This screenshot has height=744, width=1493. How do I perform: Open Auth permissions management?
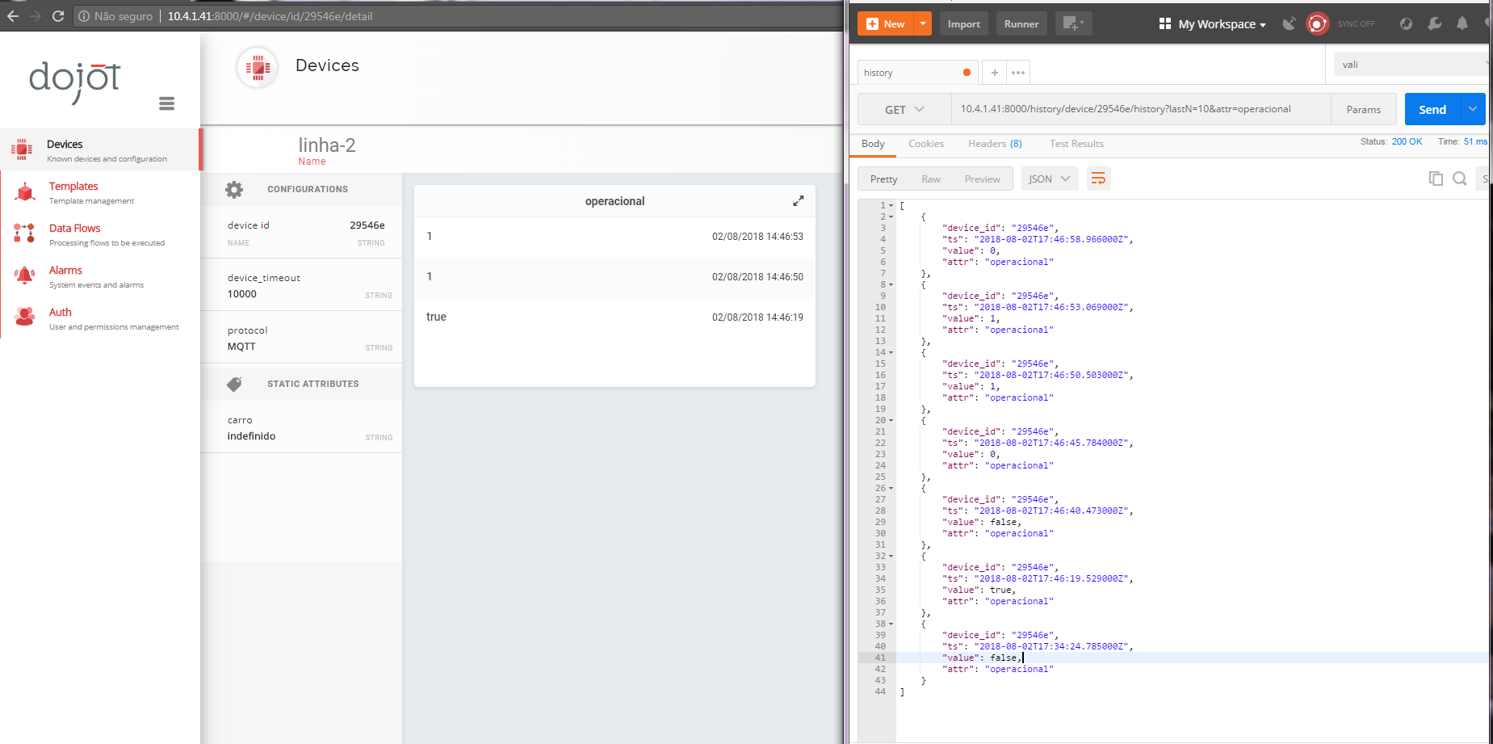coord(100,318)
